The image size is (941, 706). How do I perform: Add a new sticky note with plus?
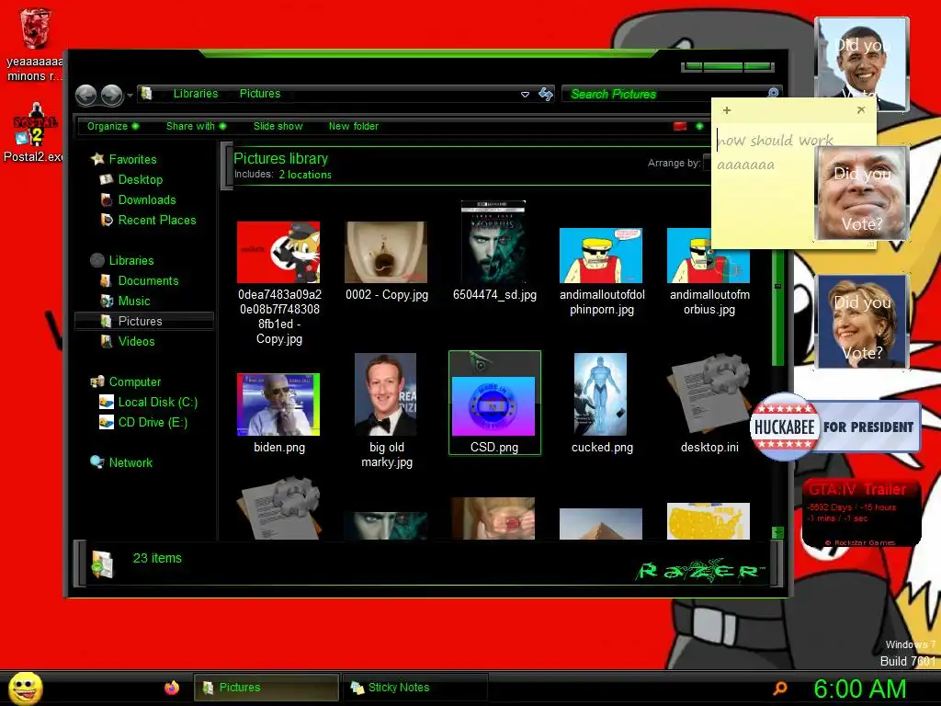727,110
